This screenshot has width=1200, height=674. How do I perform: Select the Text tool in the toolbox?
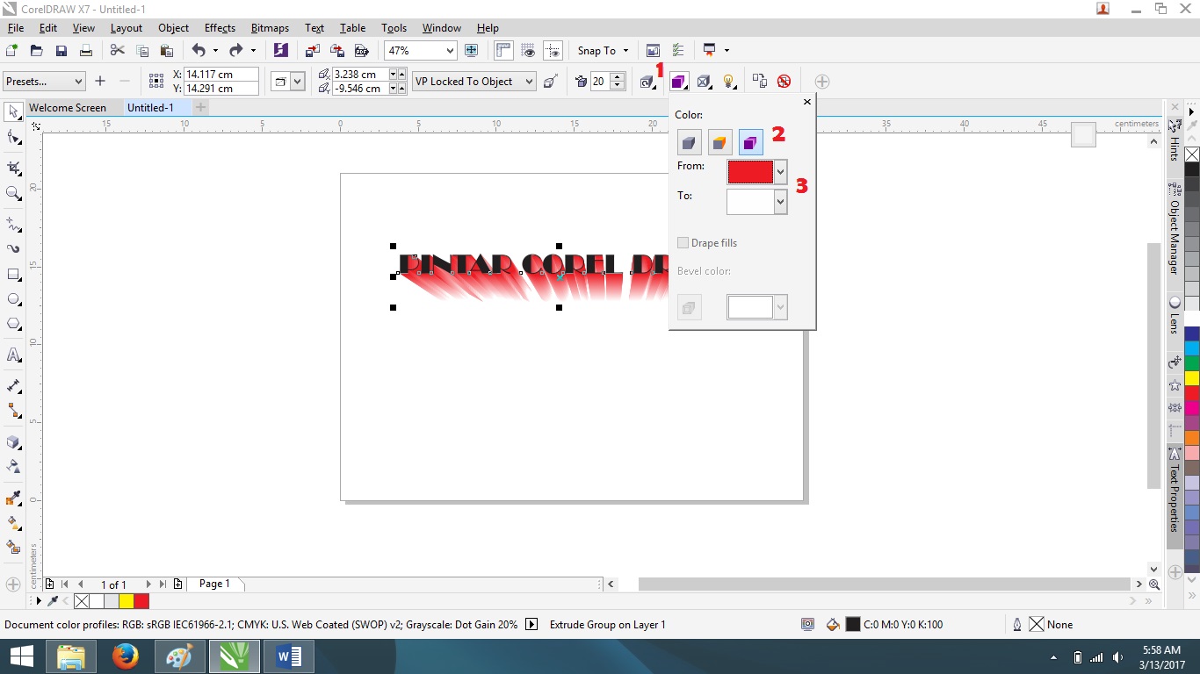tap(13, 355)
